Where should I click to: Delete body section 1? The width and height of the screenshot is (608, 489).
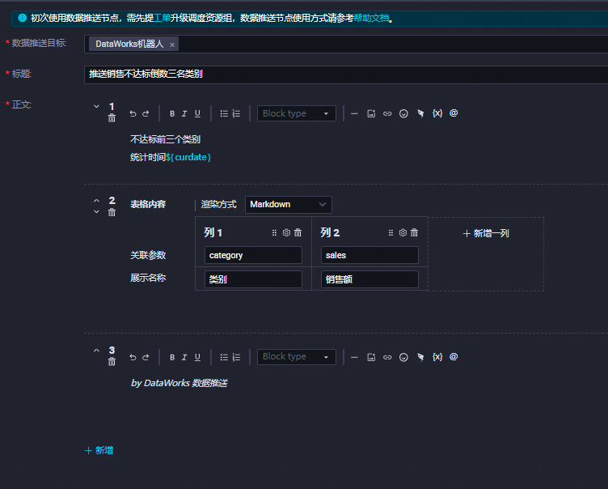tap(112, 118)
